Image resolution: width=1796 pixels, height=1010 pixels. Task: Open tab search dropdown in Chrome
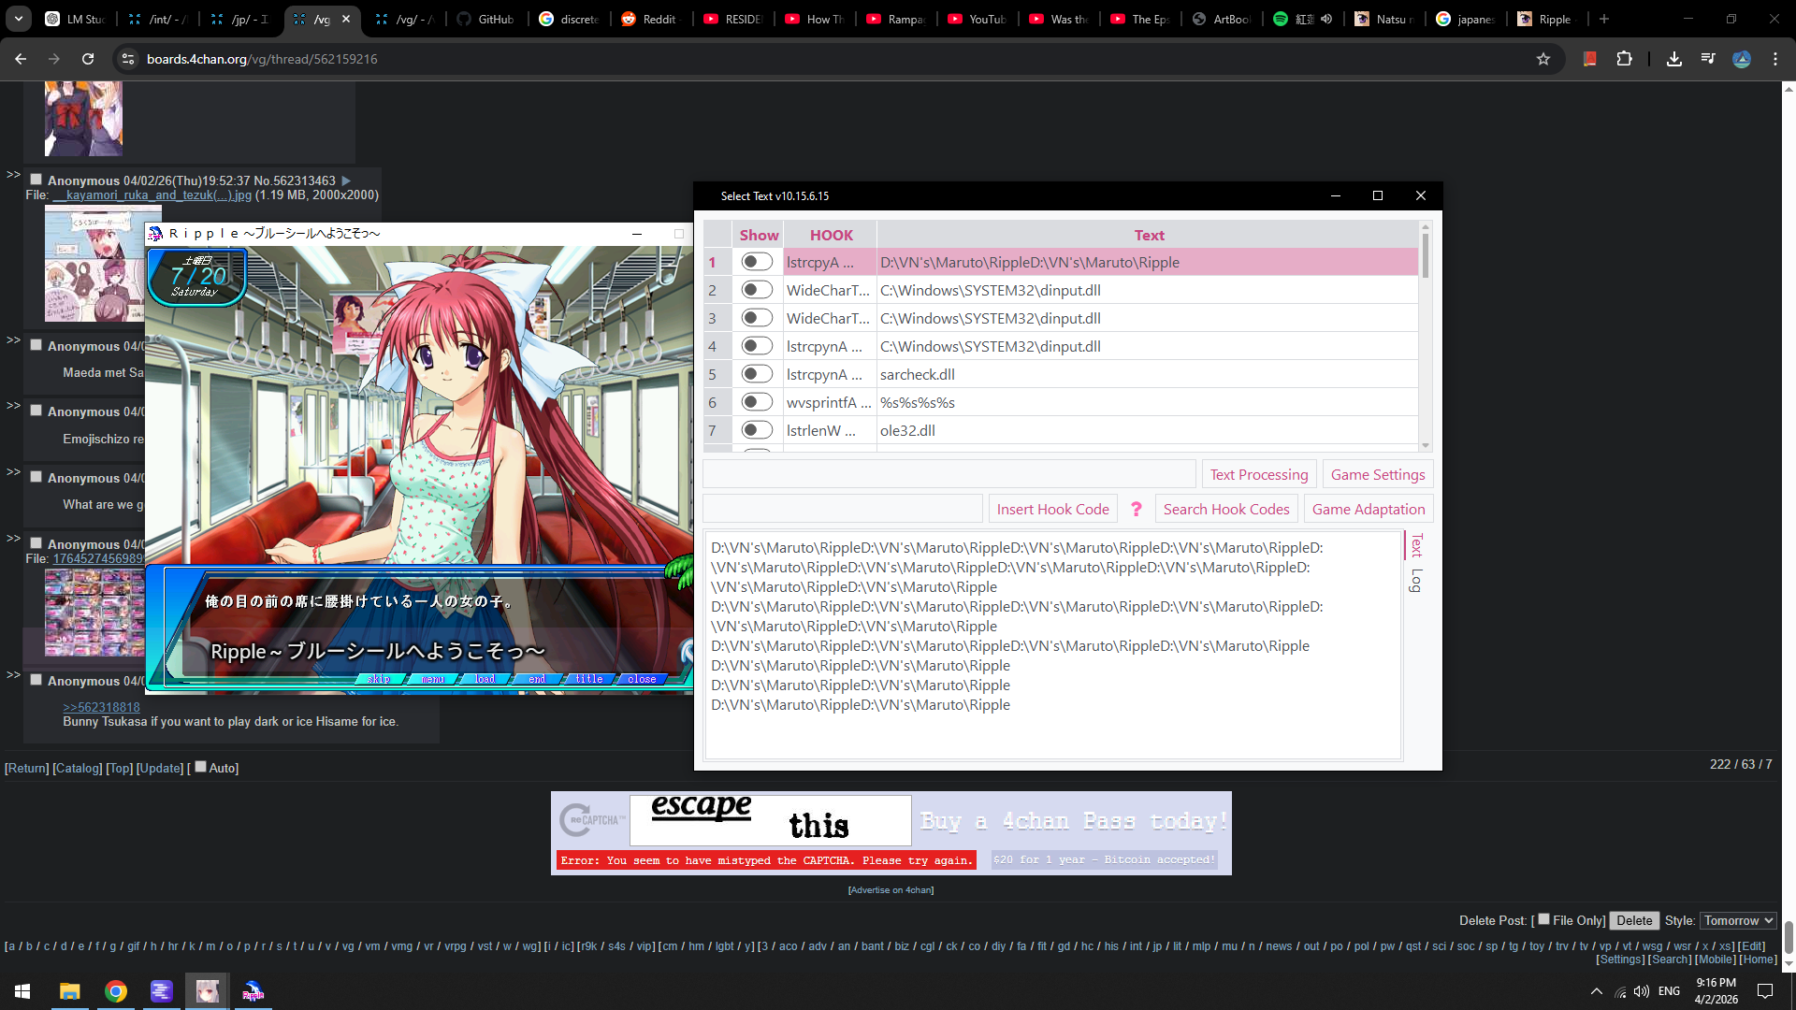click(19, 19)
